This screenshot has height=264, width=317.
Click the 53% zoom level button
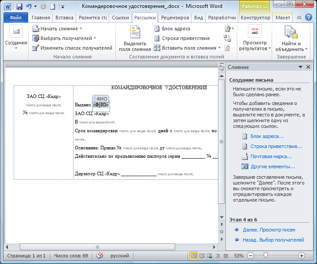239,256
